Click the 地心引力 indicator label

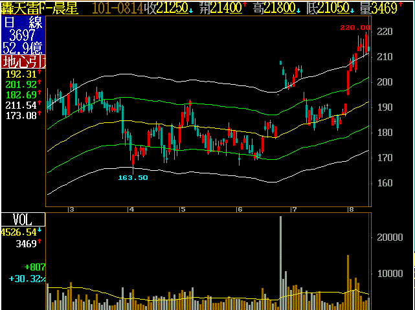(x=23, y=62)
